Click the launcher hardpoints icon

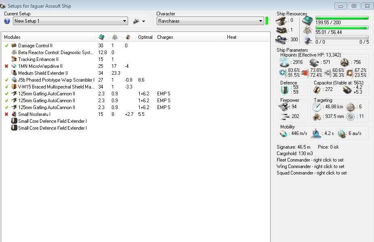point(281,30)
